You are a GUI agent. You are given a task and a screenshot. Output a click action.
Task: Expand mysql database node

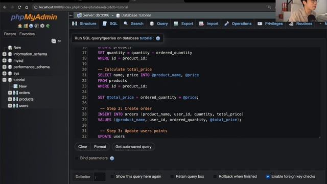(x=5, y=60)
